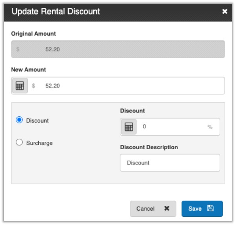The width and height of the screenshot is (236, 225).
Task: Click the Discount Description text box
Action: click(x=170, y=162)
